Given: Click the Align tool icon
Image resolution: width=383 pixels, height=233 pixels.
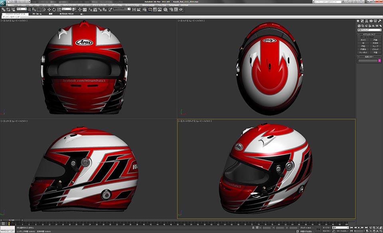Looking at the screenshot, I should coord(139,10).
